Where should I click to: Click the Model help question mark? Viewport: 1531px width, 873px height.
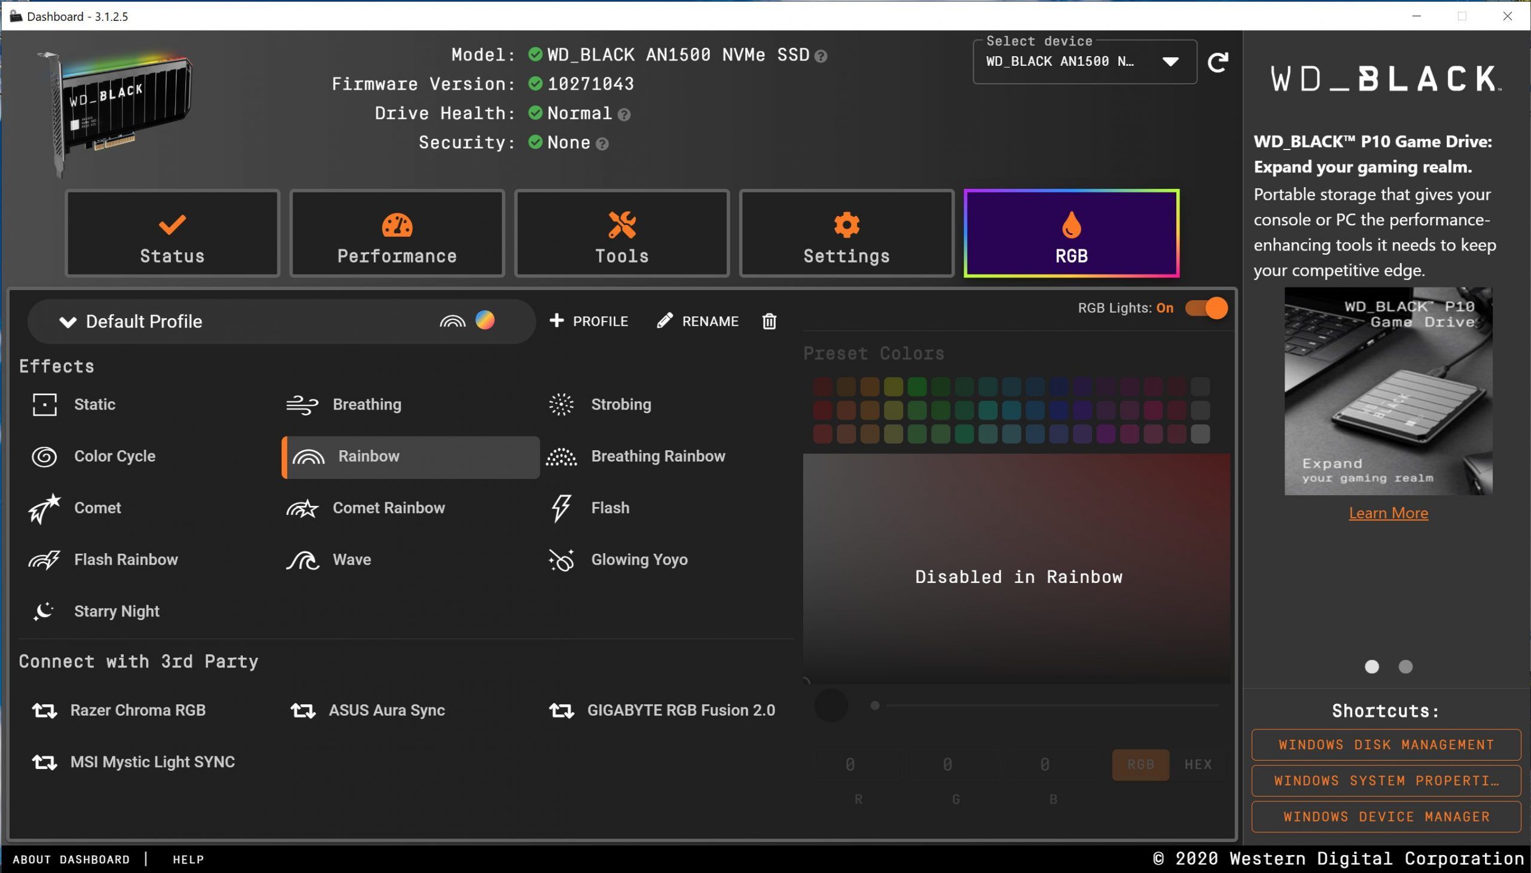click(x=821, y=56)
